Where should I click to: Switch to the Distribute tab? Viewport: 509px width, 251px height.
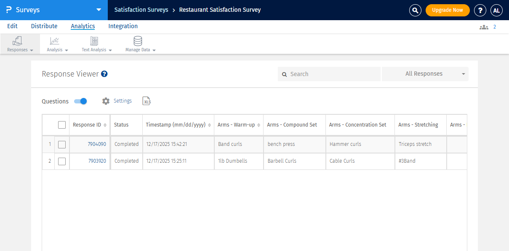click(x=44, y=26)
